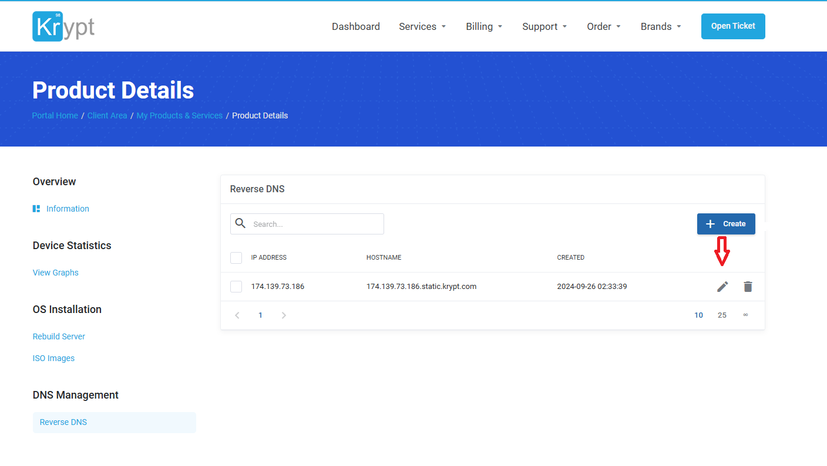Viewport: 827px width, 466px height.
Task: Delete the reverse DNS record via trash icon
Action: 748,287
